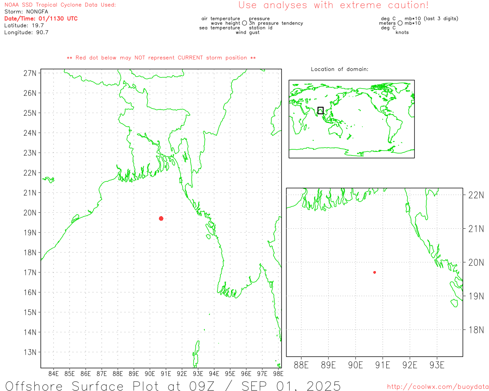489x391 pixels.
Task: Click the 'Date/Time: 01/1130 UTC' label
Action: (41, 19)
